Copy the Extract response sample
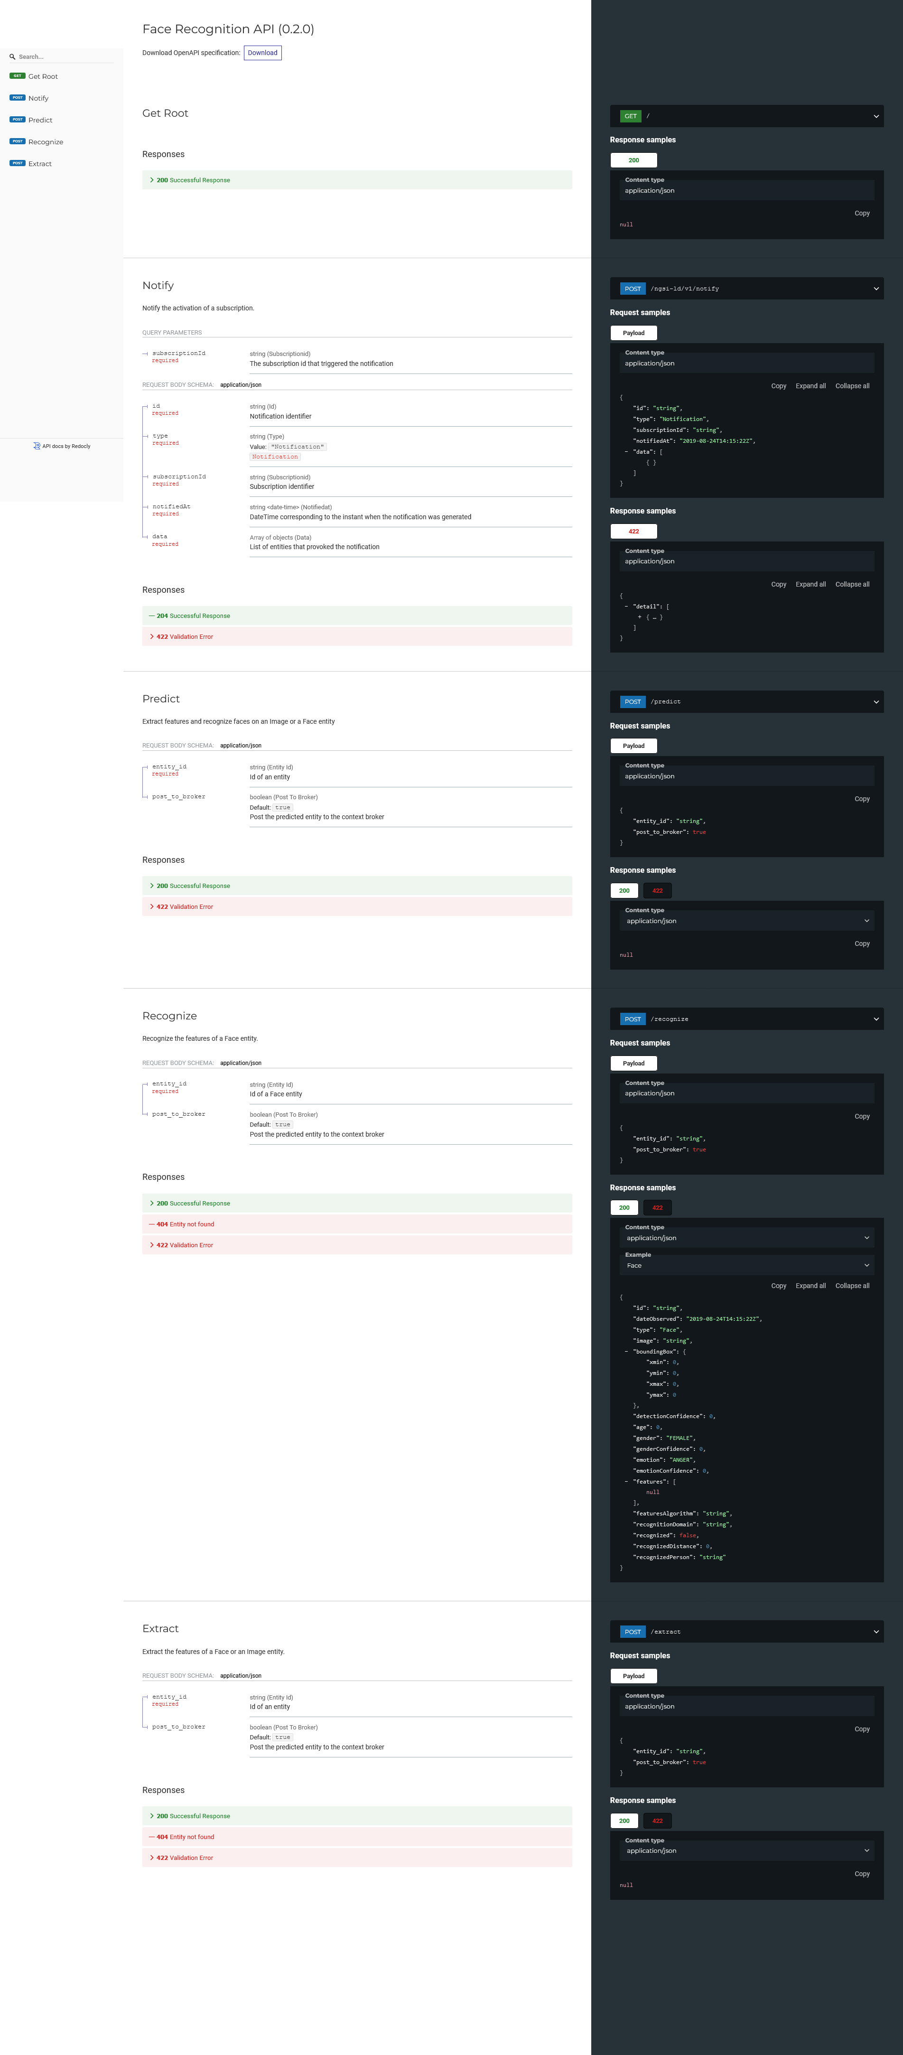The width and height of the screenshot is (903, 2055). tap(862, 1873)
